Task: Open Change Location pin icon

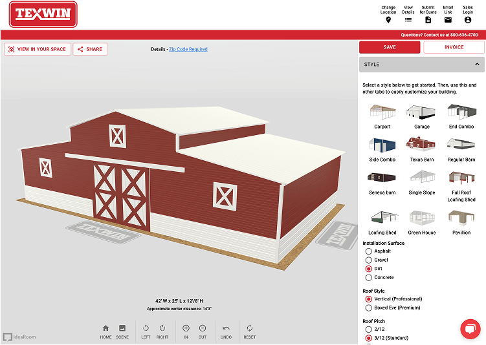Action: pyautogui.click(x=388, y=20)
